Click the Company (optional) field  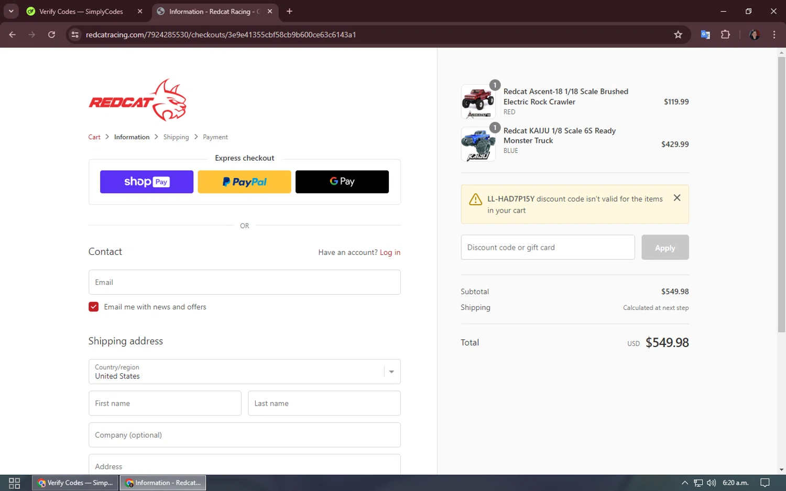[x=245, y=435]
